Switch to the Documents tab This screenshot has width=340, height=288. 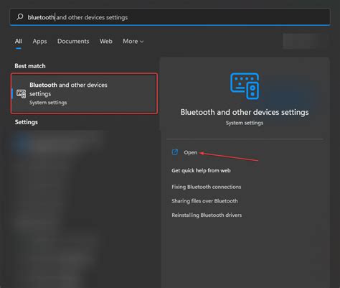tap(73, 41)
